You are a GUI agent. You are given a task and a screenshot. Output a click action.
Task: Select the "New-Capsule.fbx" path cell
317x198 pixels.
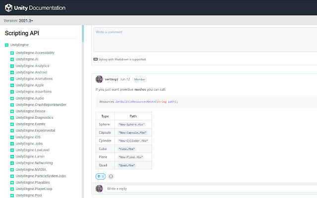tap(133, 133)
